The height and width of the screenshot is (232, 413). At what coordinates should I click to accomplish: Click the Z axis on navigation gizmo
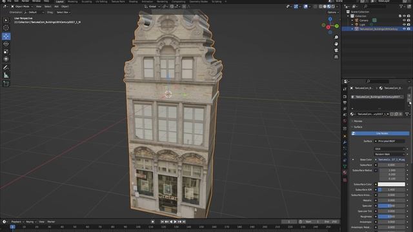coord(330,19)
